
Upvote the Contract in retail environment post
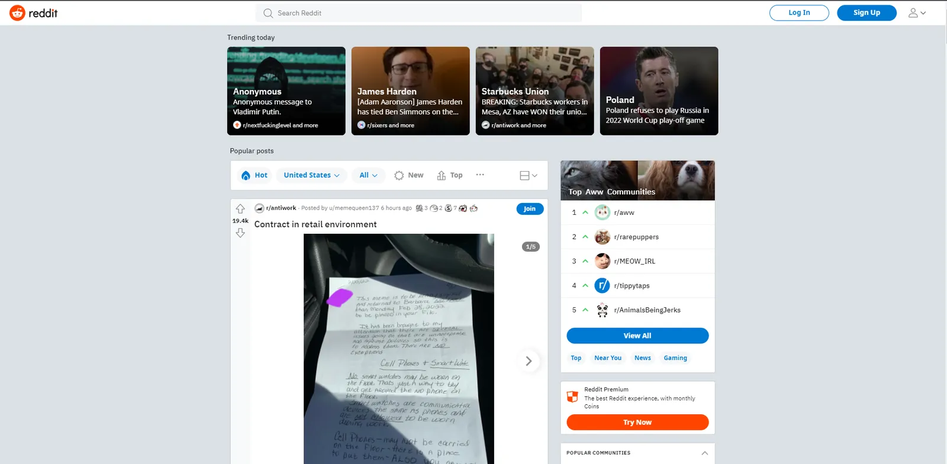pyautogui.click(x=240, y=208)
